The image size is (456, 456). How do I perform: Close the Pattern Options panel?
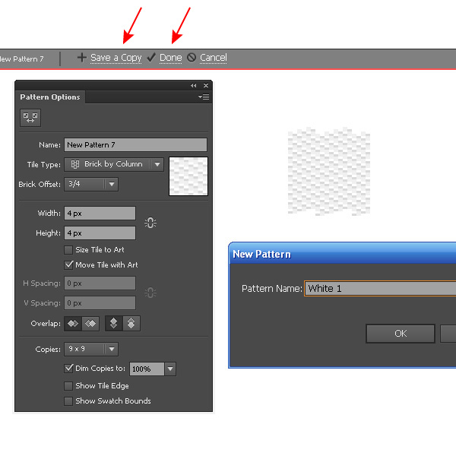(x=206, y=85)
